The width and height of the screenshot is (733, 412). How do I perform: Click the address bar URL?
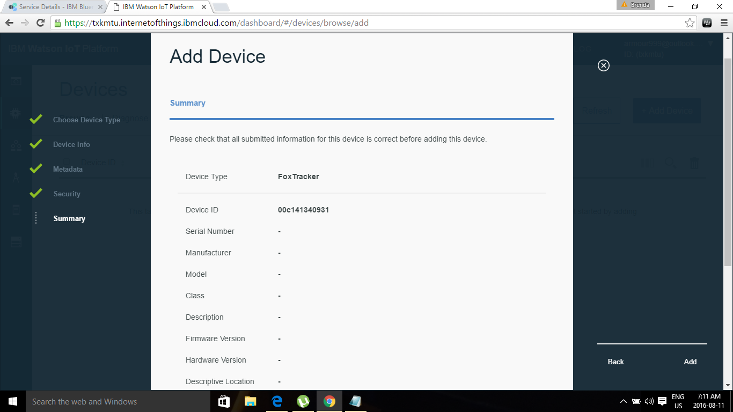coord(216,23)
